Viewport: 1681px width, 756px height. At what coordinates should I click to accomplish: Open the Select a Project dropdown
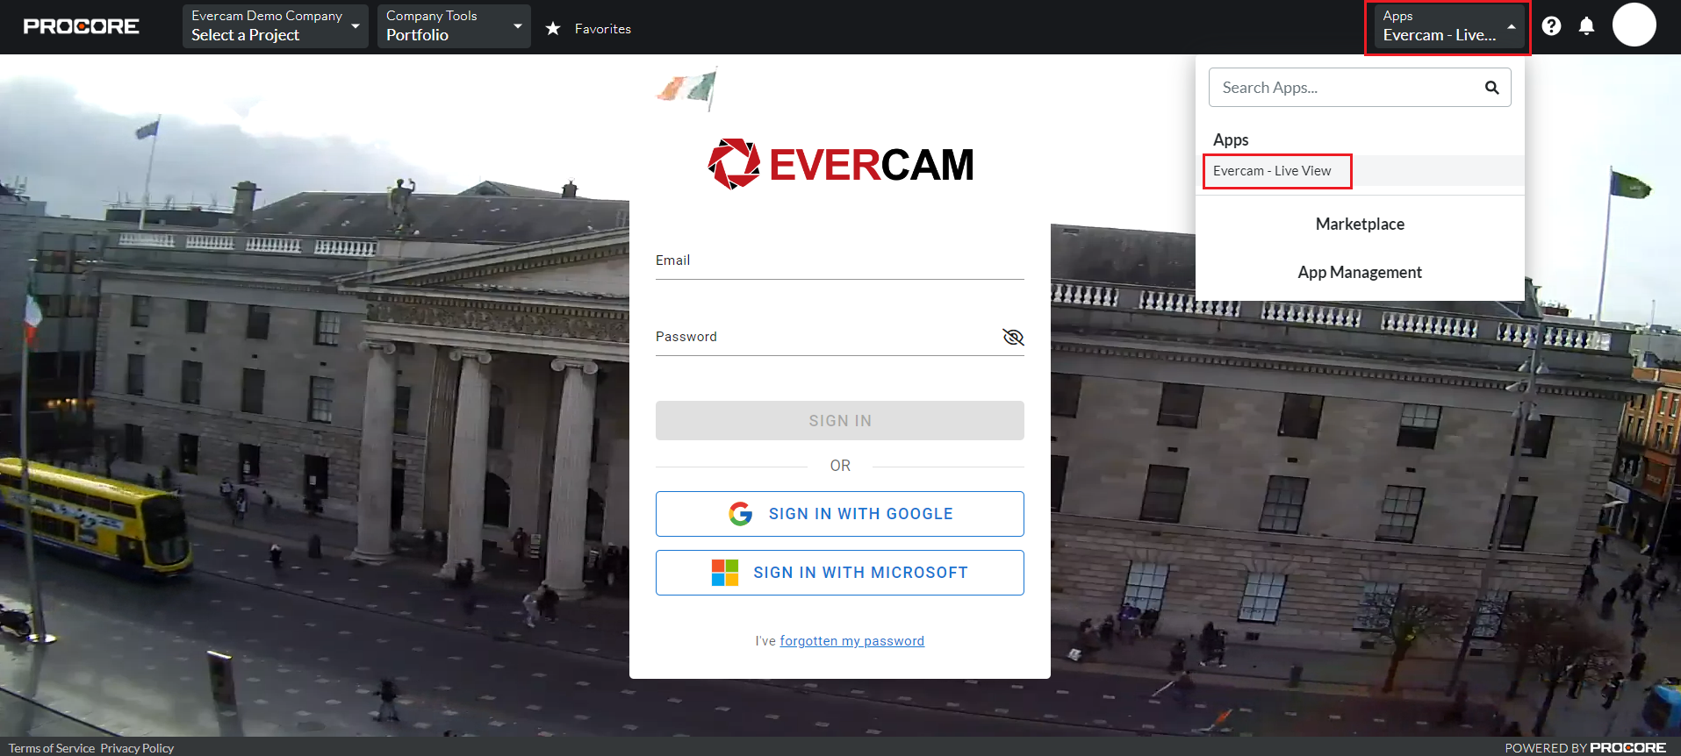pos(276,26)
